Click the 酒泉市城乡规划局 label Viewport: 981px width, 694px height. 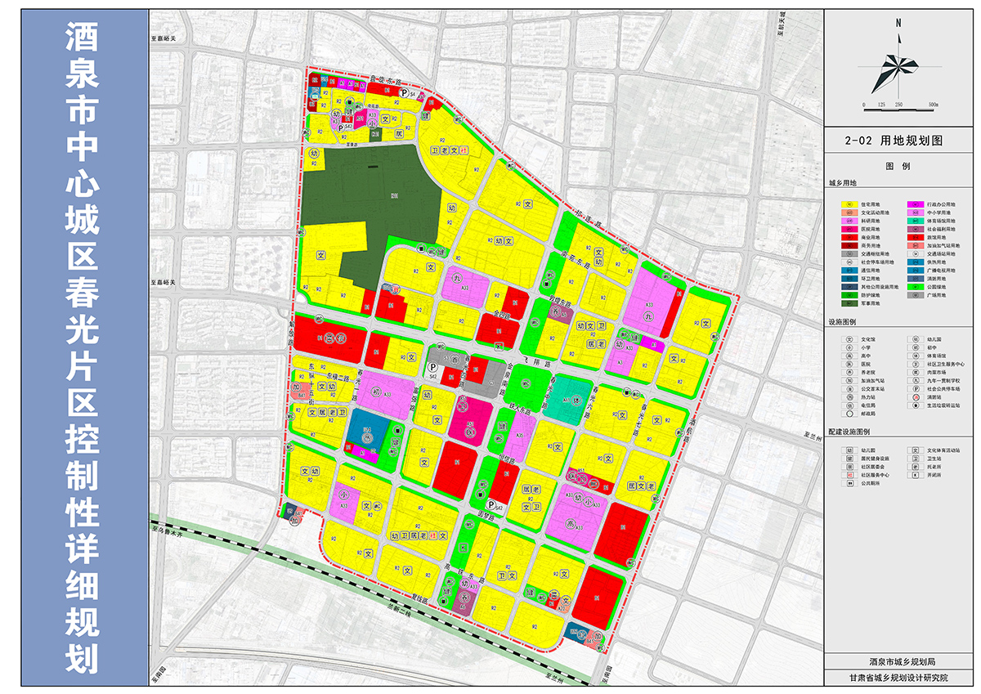click(x=898, y=660)
